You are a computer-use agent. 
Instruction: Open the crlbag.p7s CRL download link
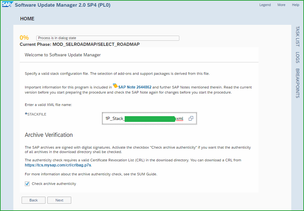pyautogui.click(x=58, y=165)
